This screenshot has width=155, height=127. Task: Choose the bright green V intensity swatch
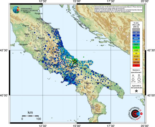(136, 47)
